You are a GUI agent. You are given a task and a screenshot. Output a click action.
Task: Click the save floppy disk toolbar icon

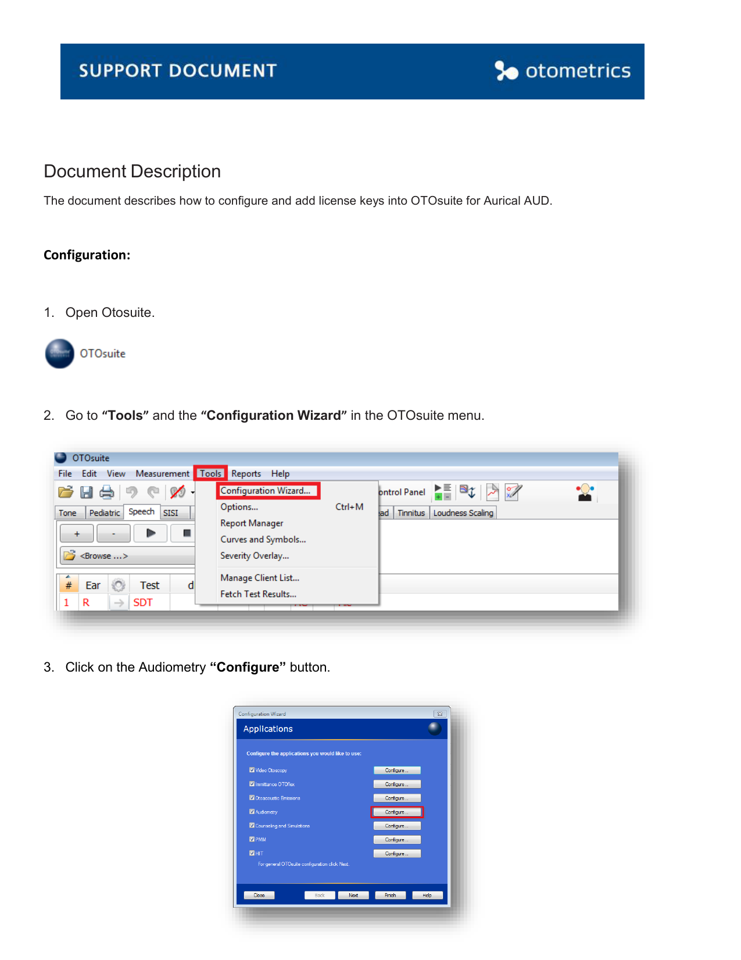point(87,493)
